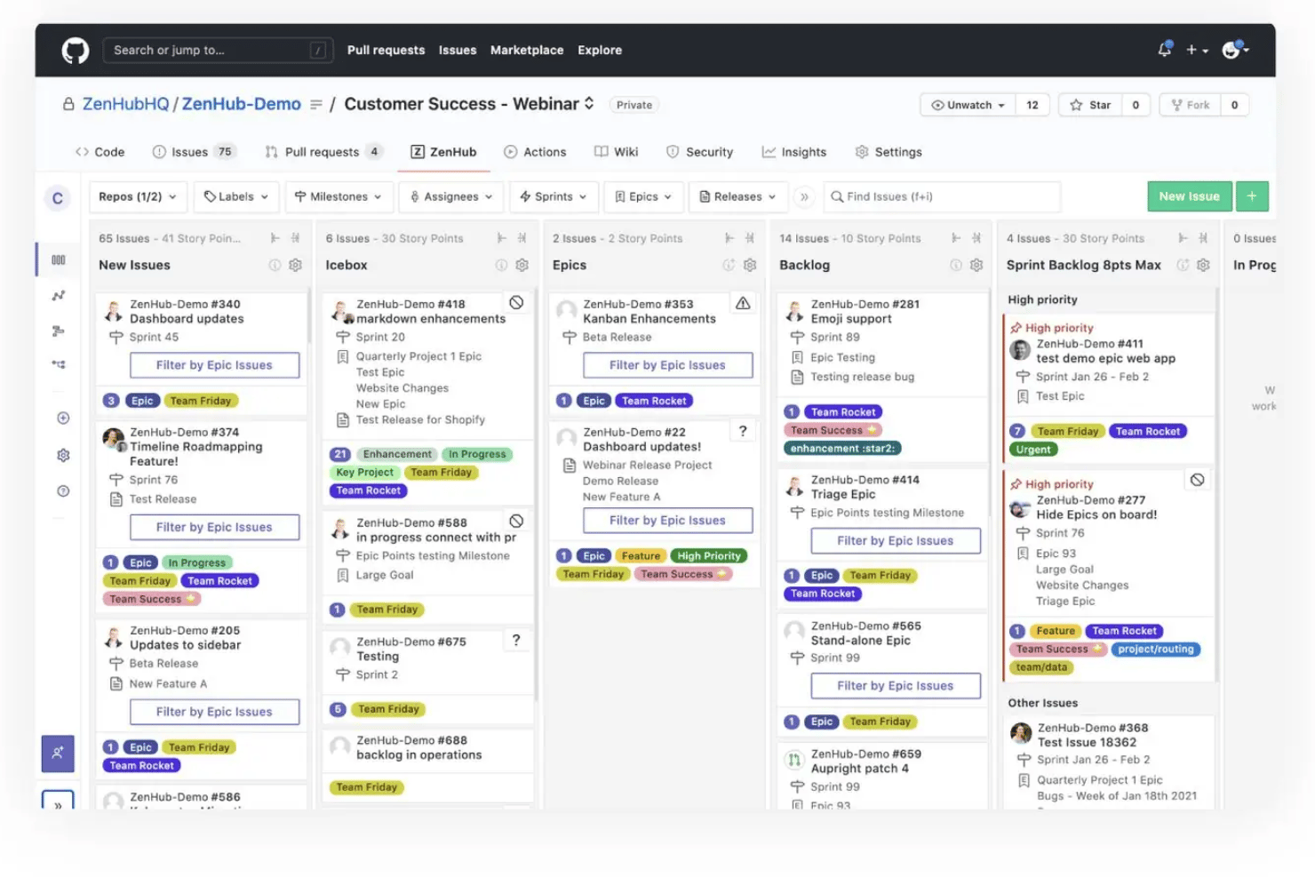This screenshot has height=877, width=1315.
Task: Switch to the Actions tab
Action: [x=535, y=152]
